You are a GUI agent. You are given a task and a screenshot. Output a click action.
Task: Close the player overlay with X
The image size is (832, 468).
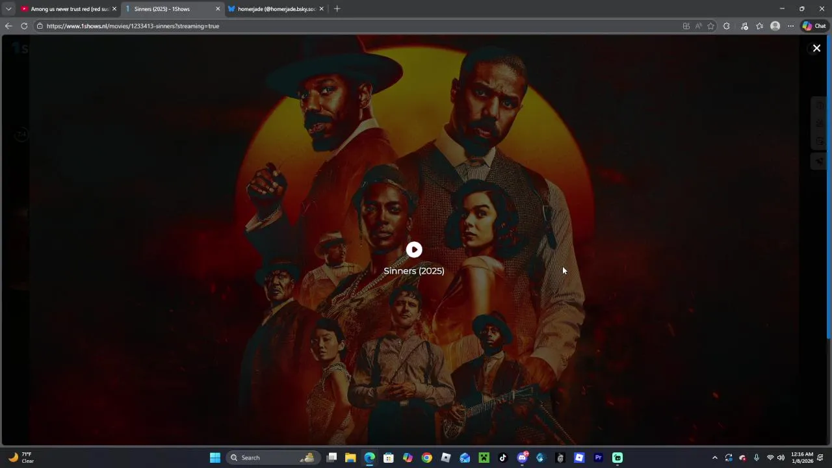(x=816, y=48)
